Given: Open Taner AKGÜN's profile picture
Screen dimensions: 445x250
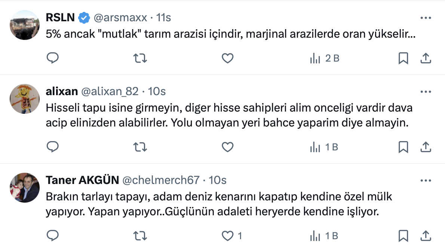Looking at the screenshot, I should point(25,188).
